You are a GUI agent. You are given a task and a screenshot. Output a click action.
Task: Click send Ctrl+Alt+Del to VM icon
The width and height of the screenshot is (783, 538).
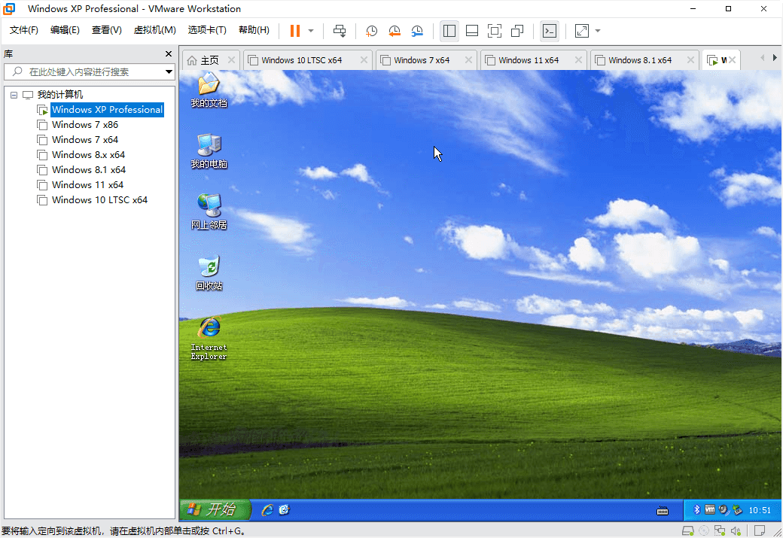[x=340, y=31]
